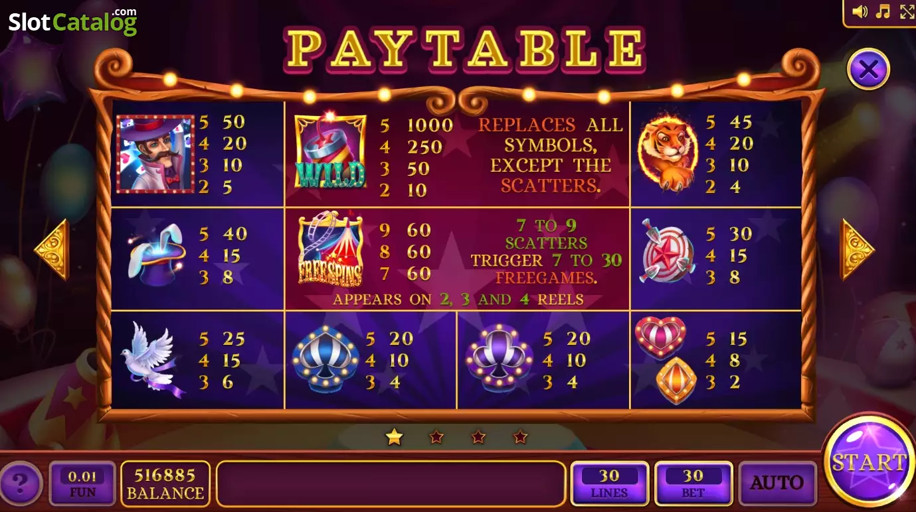This screenshot has height=512, width=916.
Task: Go to next paytable page arrow
Action: pyautogui.click(x=858, y=249)
